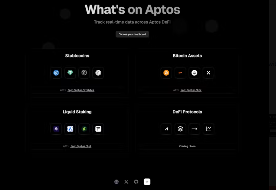Open the /api/aptos/stables link
This screenshot has height=190, width=276.
coord(81,90)
